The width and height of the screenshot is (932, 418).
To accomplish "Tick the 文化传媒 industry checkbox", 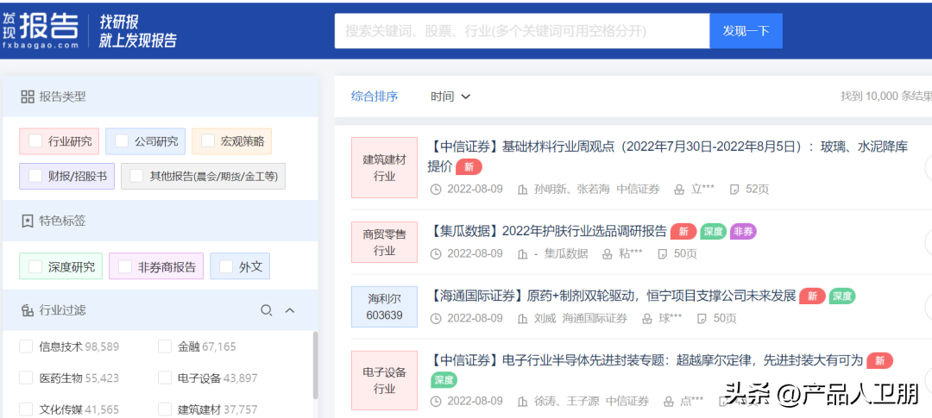I will pos(26,409).
